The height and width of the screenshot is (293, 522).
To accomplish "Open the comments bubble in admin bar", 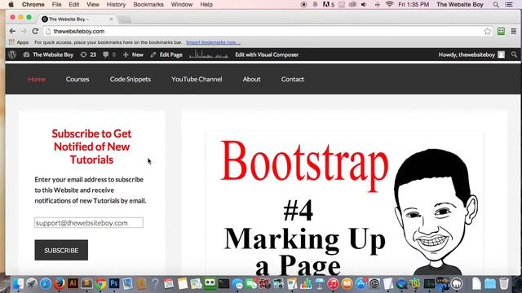I will 109,55.
